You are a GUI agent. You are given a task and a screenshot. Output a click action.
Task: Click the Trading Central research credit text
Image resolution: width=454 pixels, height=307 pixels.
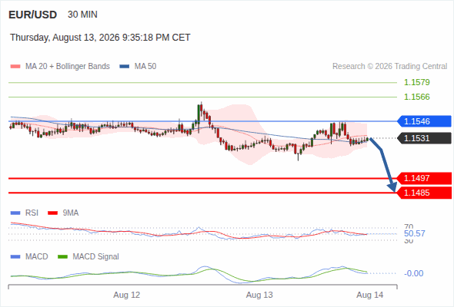(389, 67)
